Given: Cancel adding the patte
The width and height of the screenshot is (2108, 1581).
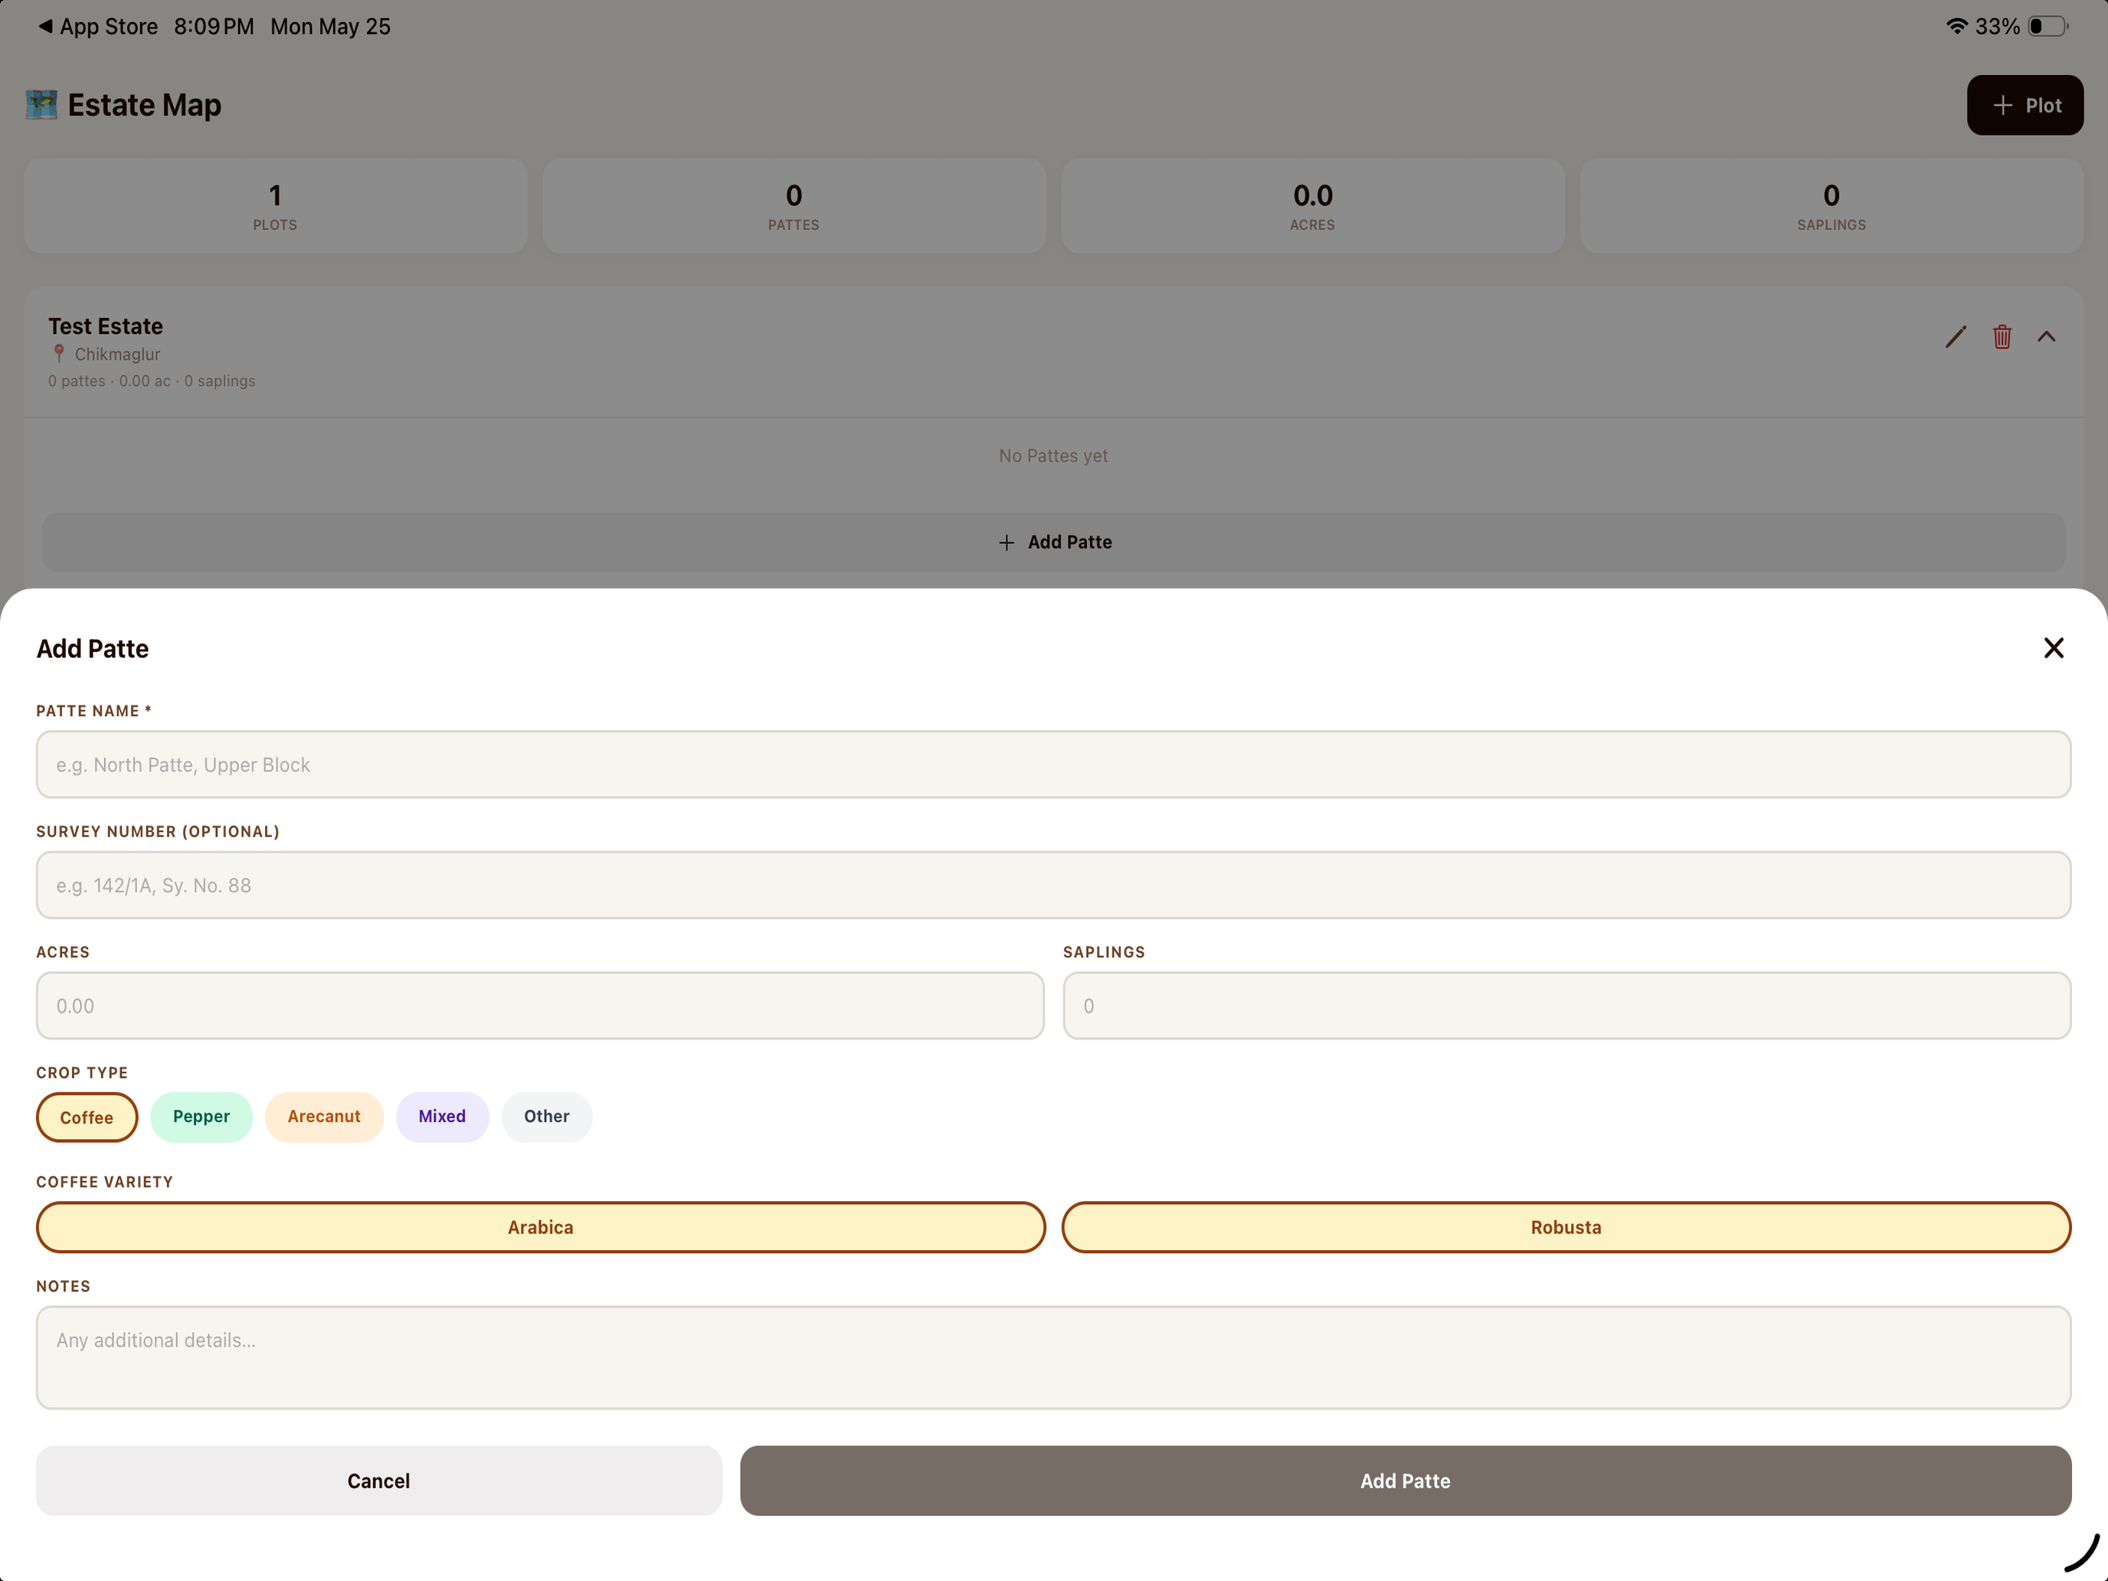Looking at the screenshot, I should (378, 1480).
